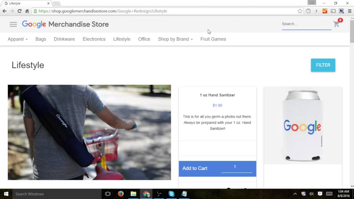Click the Google Merchandise Store logo

click(65, 24)
